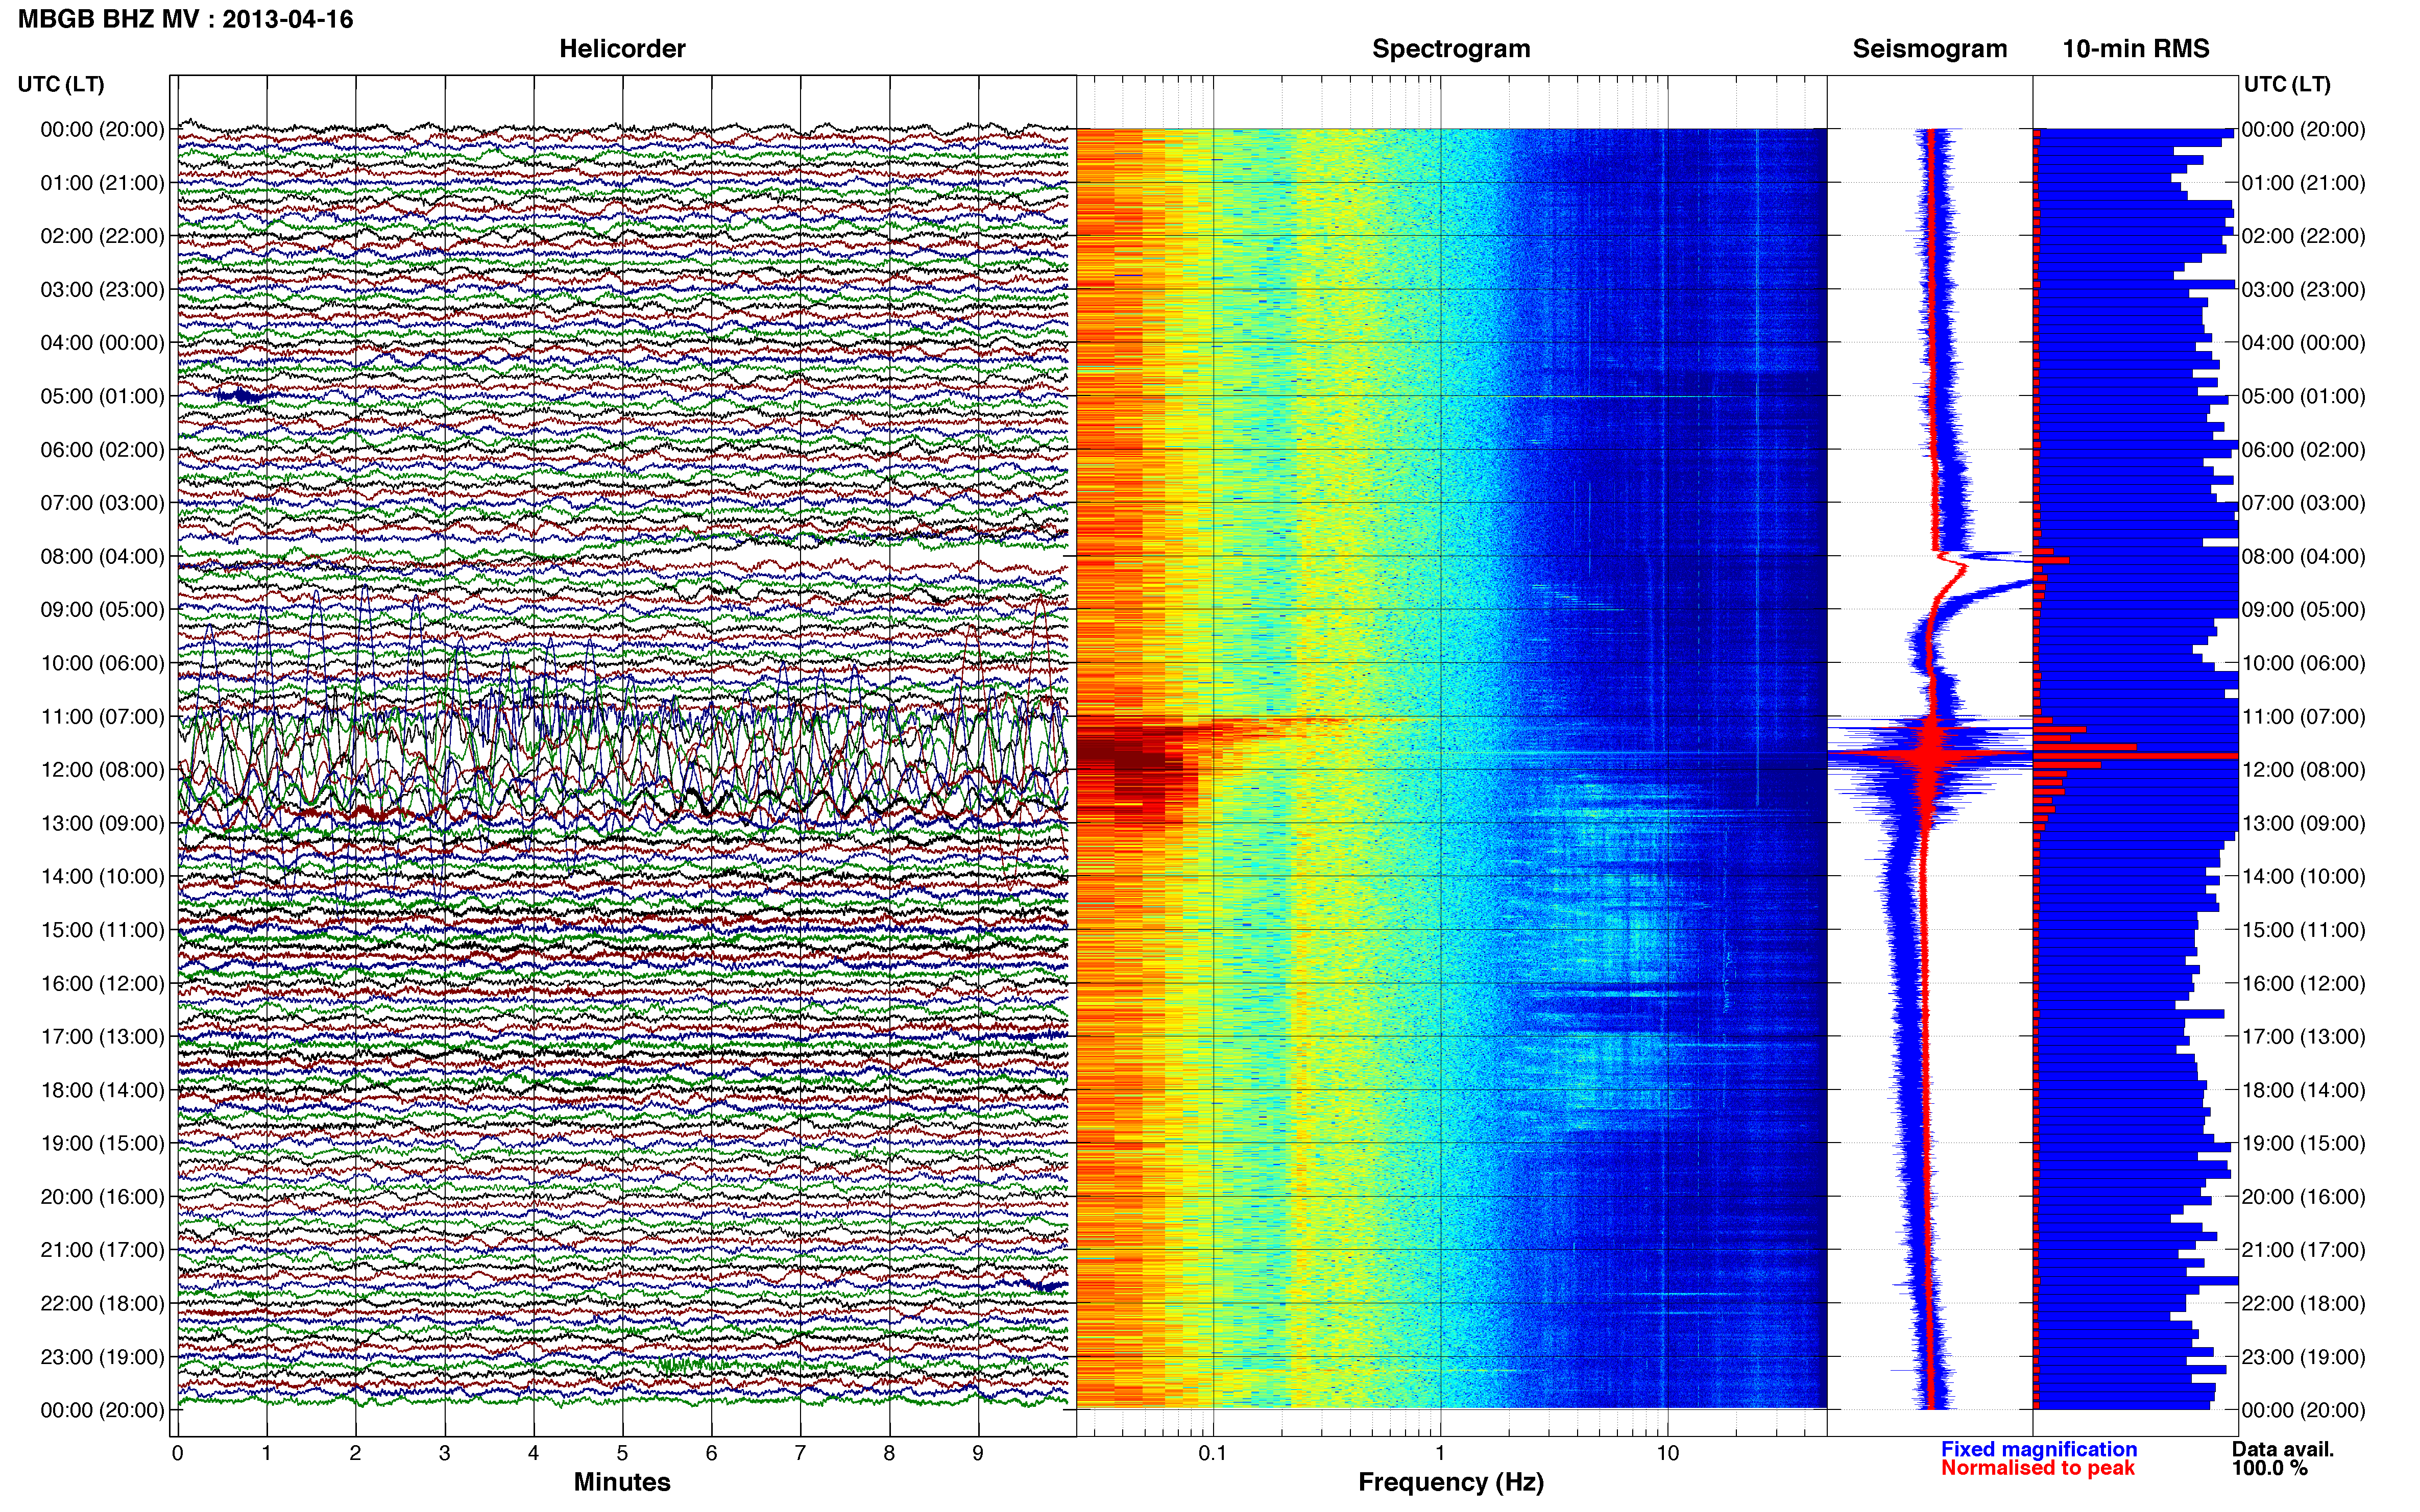Select the Spectrogram panel heading
This screenshot has width=2420, height=1512.
coord(1450,49)
